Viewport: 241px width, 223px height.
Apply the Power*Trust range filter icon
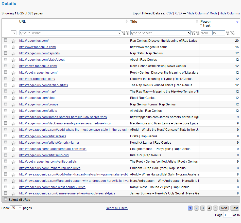[x=228, y=33]
